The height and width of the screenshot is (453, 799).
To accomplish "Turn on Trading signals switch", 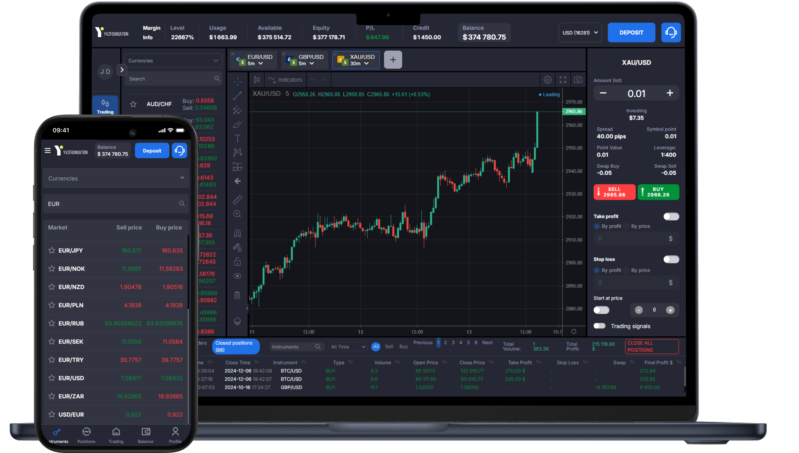I will 600,326.
